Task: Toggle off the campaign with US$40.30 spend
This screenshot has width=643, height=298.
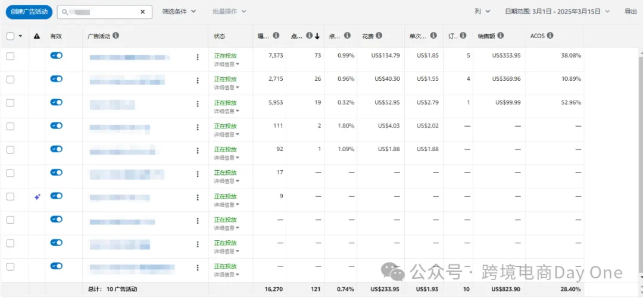Action: [56, 79]
